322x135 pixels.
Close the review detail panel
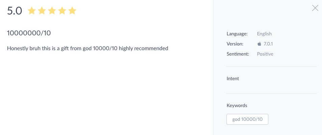pyautogui.click(x=315, y=8)
